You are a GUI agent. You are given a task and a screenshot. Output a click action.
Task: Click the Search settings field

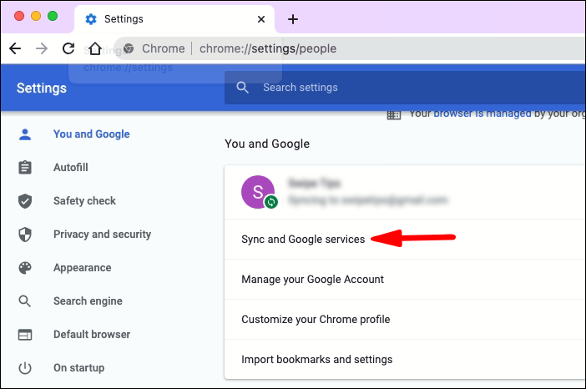click(x=405, y=88)
